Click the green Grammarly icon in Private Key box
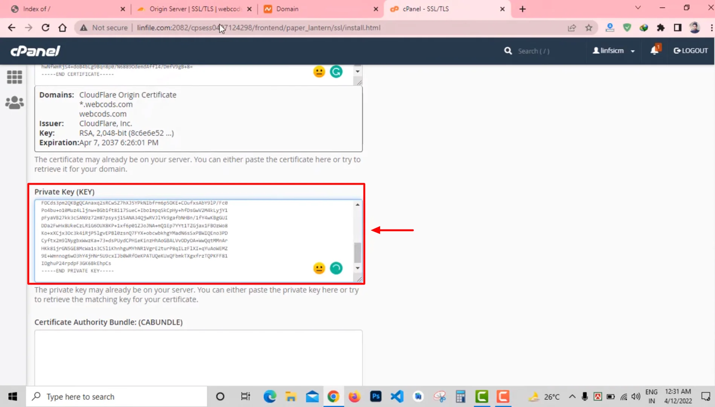The image size is (715, 407). click(336, 268)
